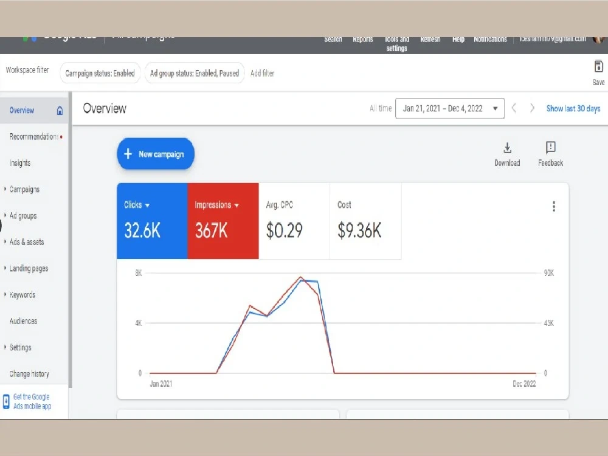Expand the Ads & assets sidebar section
608x456 pixels.
5,241
